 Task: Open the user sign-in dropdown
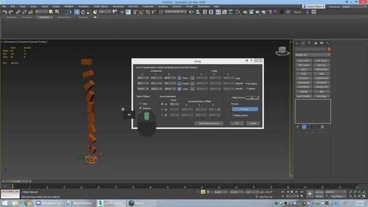tap(314, 6)
